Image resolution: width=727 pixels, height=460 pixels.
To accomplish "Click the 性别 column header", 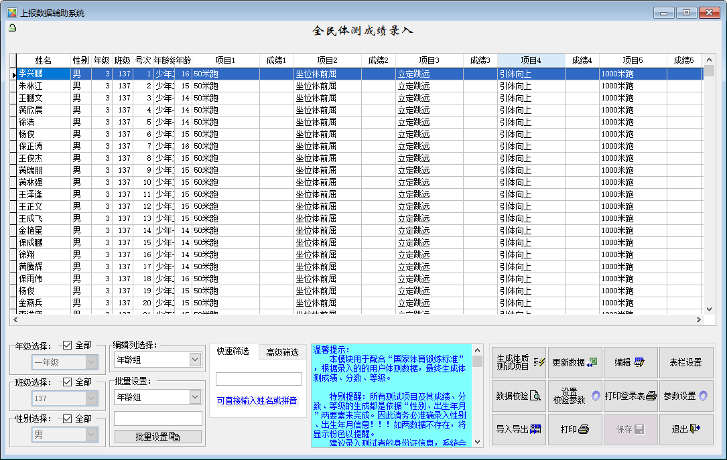I will (x=80, y=60).
